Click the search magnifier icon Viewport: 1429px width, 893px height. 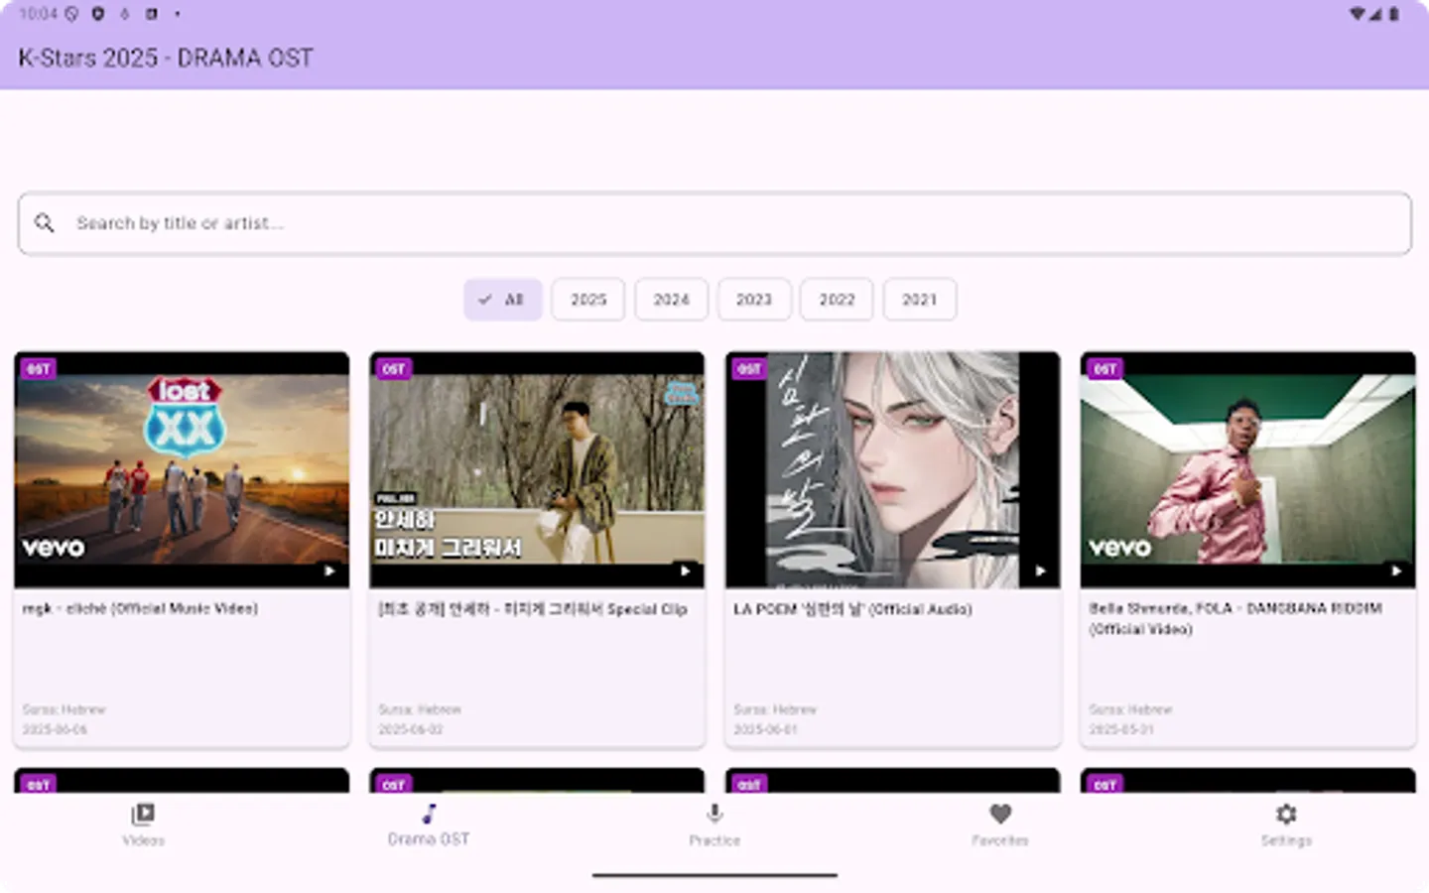(x=45, y=223)
